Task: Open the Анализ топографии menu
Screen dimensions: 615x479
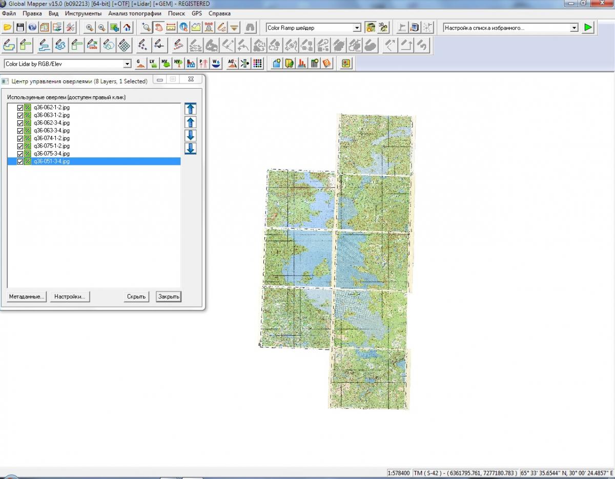Action: tap(135, 13)
